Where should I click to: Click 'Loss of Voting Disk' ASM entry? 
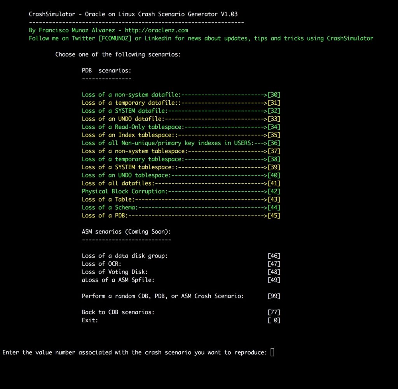pos(115,272)
